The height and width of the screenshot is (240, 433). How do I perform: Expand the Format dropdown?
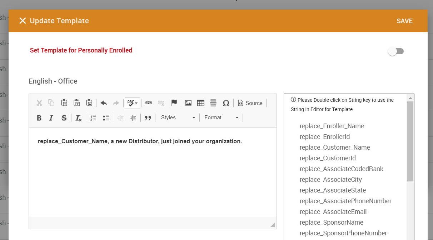click(221, 117)
